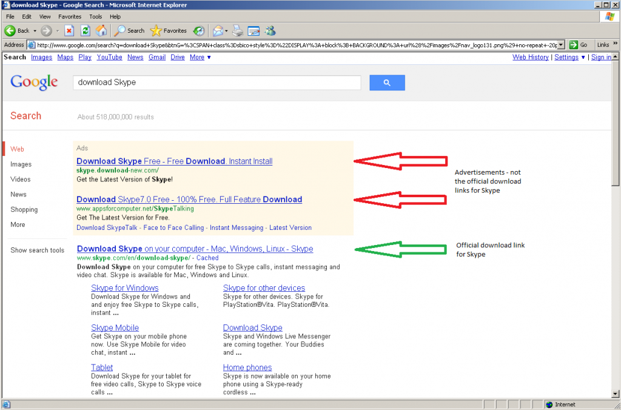Open the 'Skype for Windows' sitelink

(x=125, y=288)
